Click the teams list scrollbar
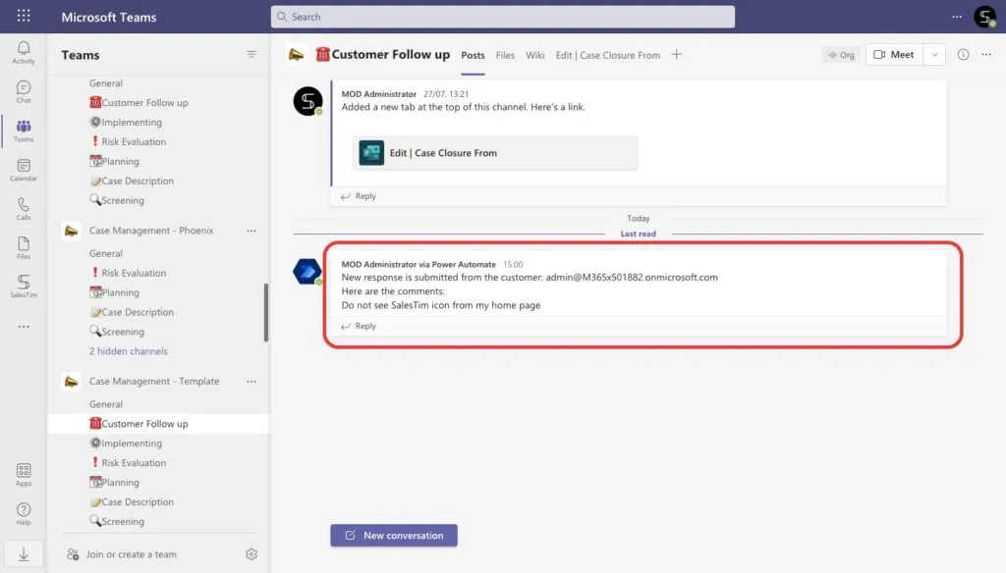 pyautogui.click(x=265, y=313)
